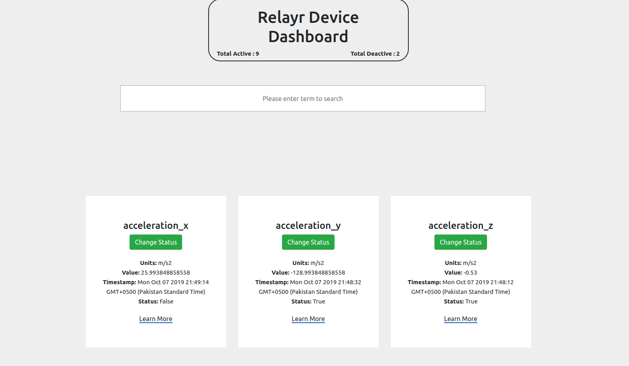This screenshot has width=629, height=366.
Task: Click GMT+0500 line on acceleration_y card
Action: (x=308, y=292)
